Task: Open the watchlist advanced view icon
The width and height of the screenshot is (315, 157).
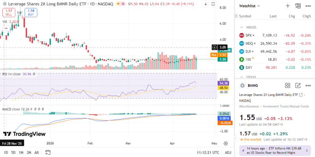Action: (x=298, y=6)
